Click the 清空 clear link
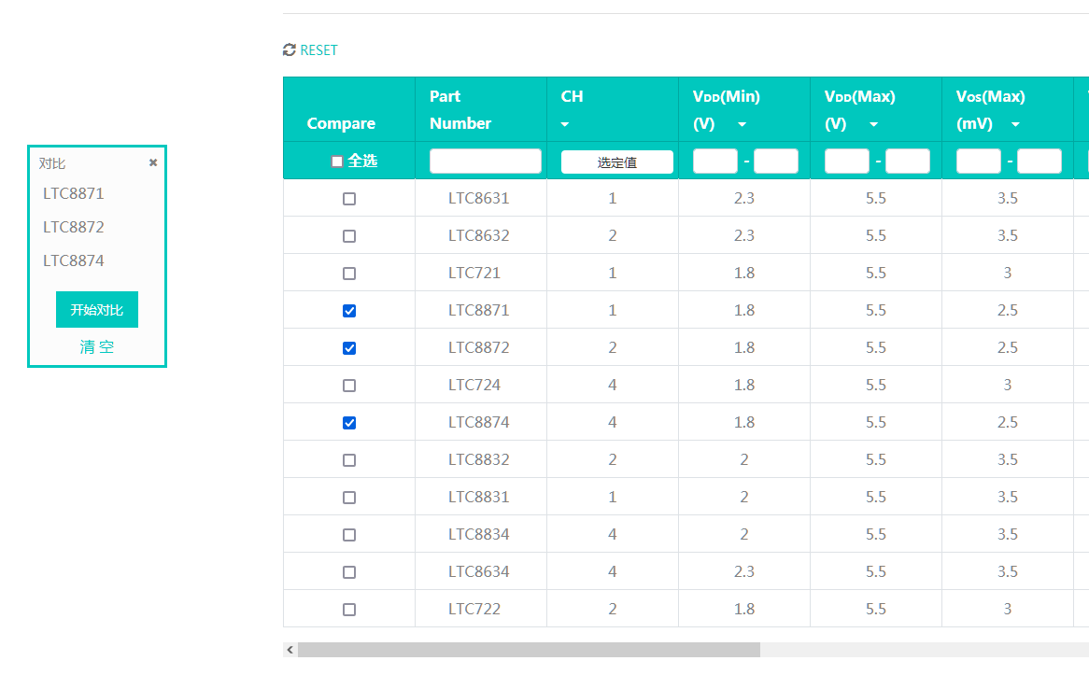The image size is (1089, 689). 96,346
